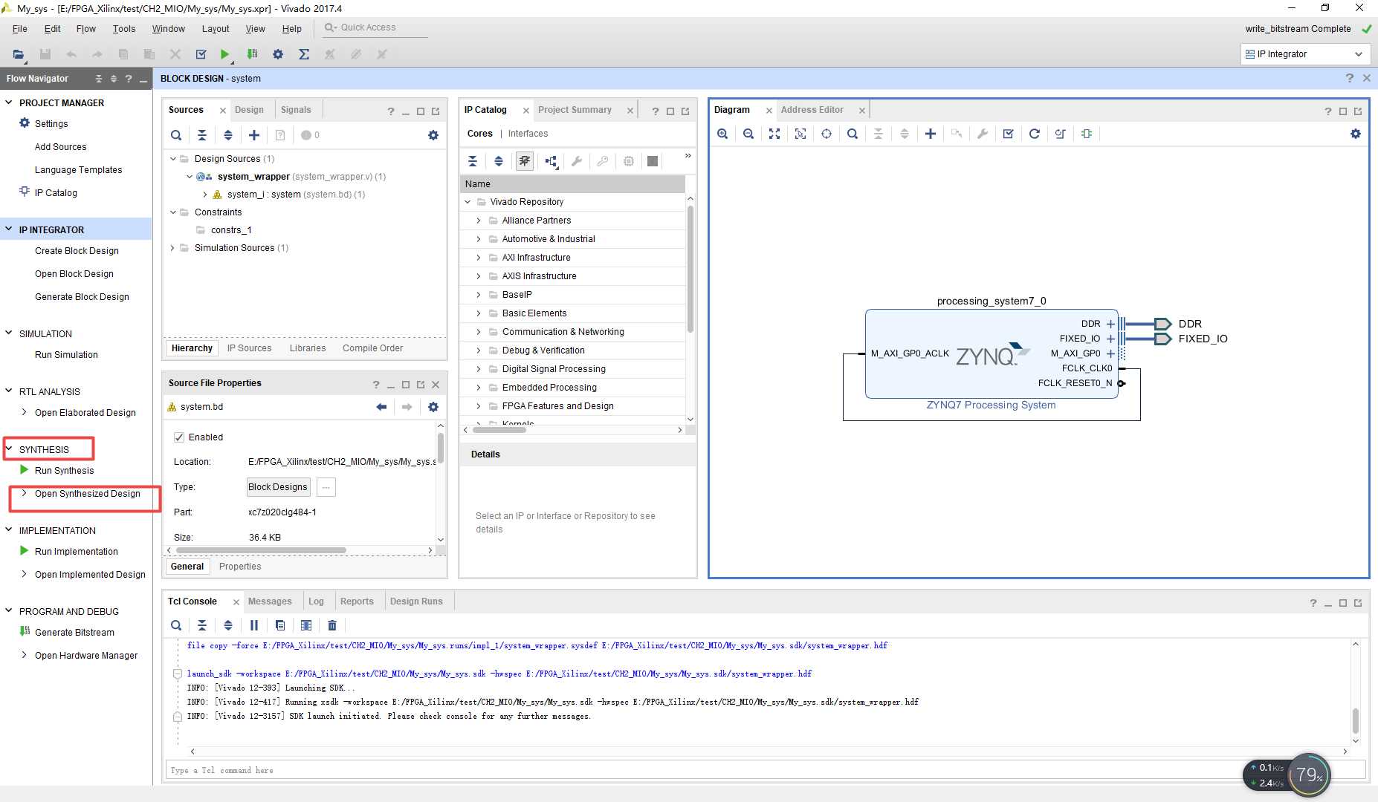Expand the FIXED_IO interface plus on block
Viewport: 1378px width, 802px height.
(1110, 339)
